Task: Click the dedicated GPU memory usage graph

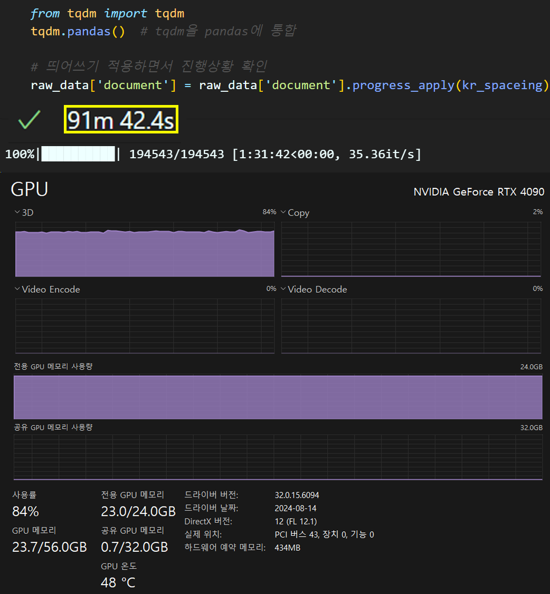Action: 278,397
